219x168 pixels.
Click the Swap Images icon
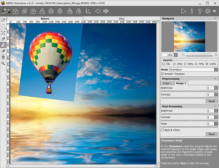click(24, 11)
